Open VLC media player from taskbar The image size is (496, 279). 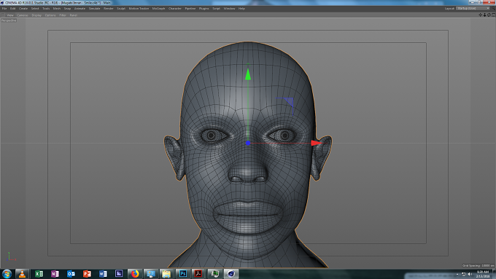tap(22, 274)
